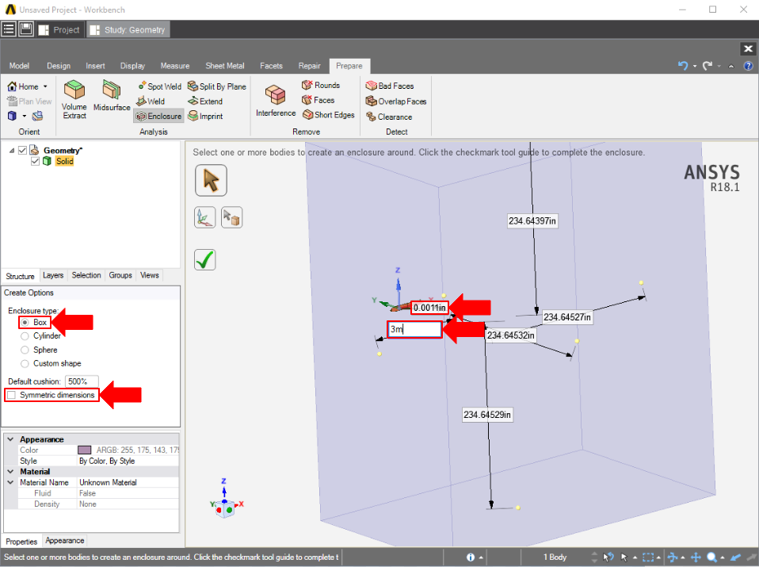Open the Undo history dropdown arrow
The image size is (759, 567).
point(695,66)
